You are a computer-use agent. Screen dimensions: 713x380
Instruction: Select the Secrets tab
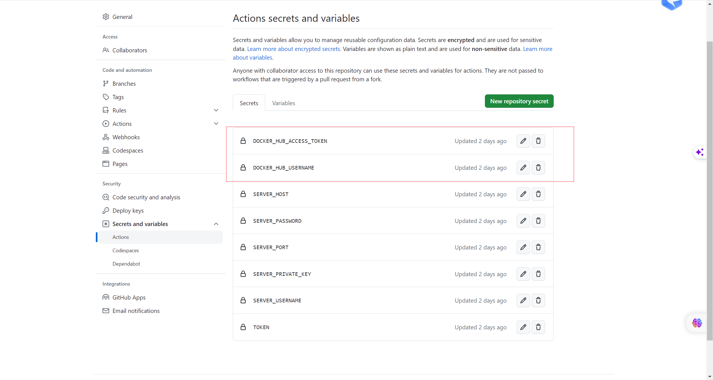[x=249, y=103]
